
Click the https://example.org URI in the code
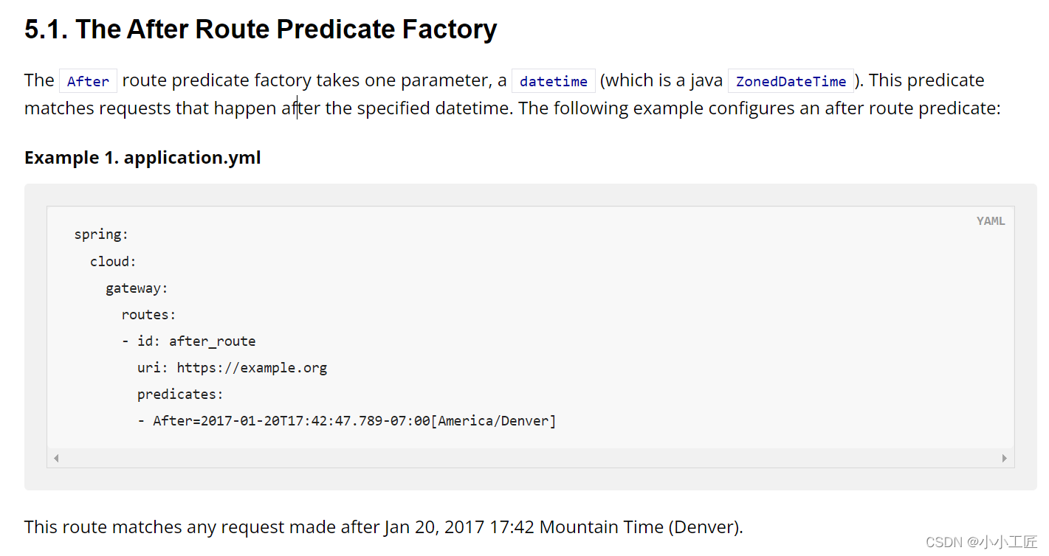coord(252,368)
